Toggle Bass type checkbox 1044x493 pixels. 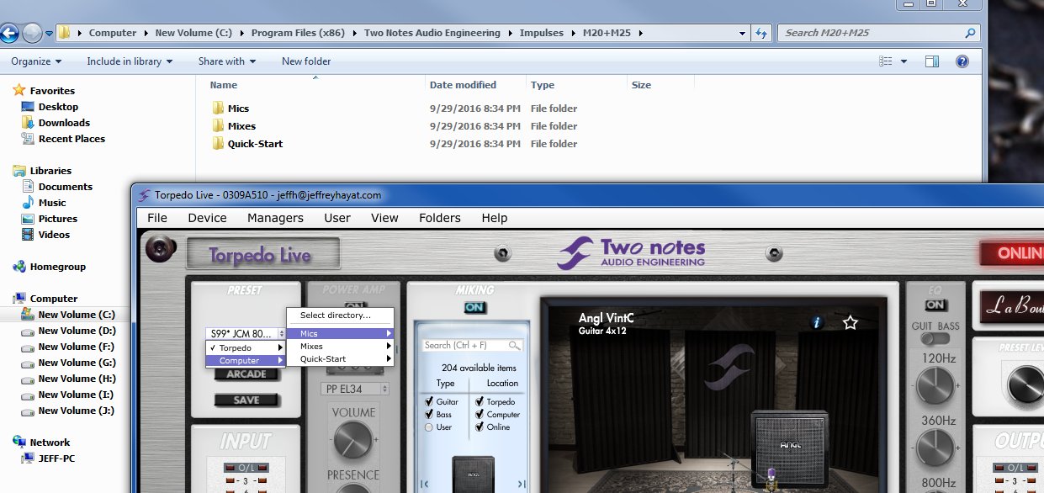[429, 415]
